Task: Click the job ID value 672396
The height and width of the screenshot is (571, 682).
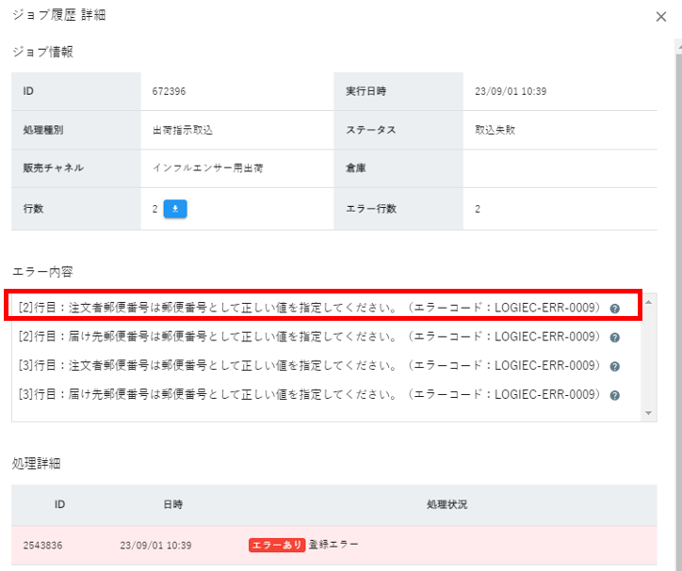Action: [168, 92]
